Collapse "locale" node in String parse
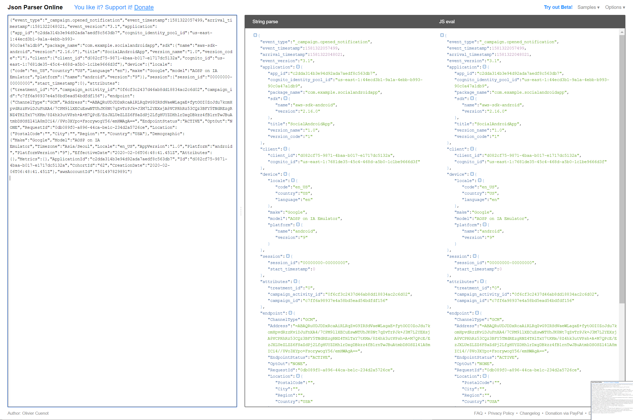 click(x=293, y=180)
